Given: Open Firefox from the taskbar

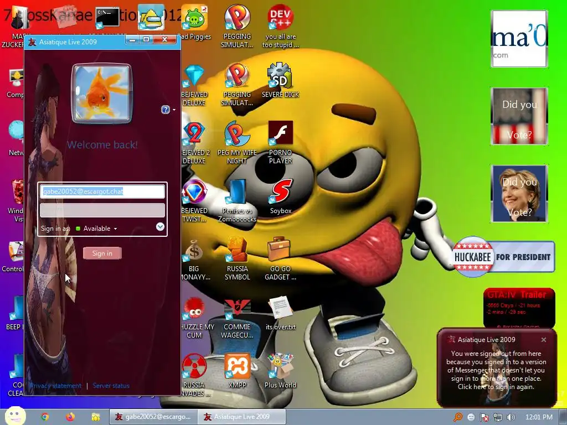Looking at the screenshot, I should (x=70, y=417).
